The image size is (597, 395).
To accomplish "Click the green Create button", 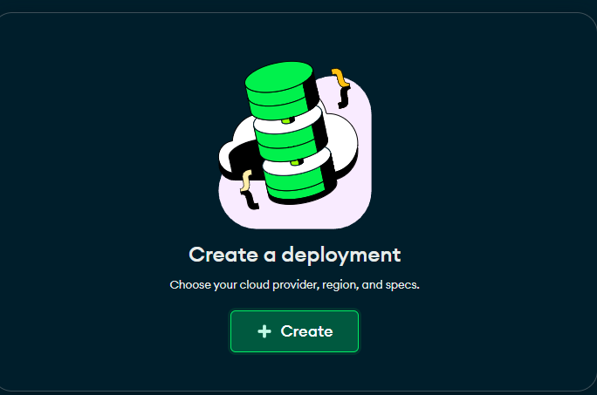I will coord(294,331).
